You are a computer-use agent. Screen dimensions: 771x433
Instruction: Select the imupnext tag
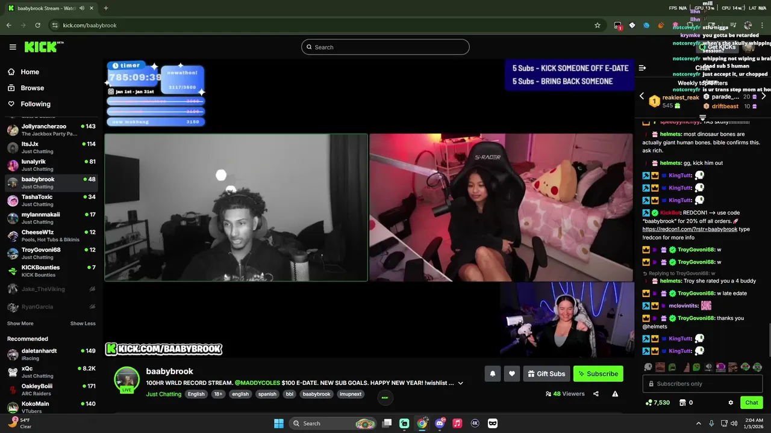click(351, 394)
